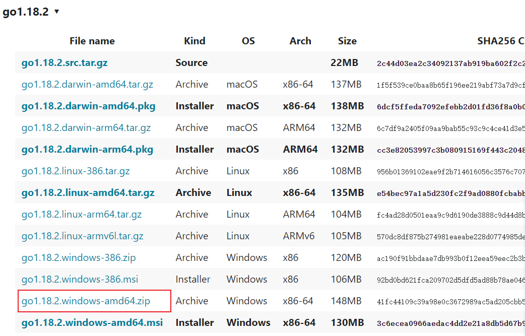Click the checksum starting 570dc8df875b
525x336 pixels.
pyautogui.click(x=450, y=237)
